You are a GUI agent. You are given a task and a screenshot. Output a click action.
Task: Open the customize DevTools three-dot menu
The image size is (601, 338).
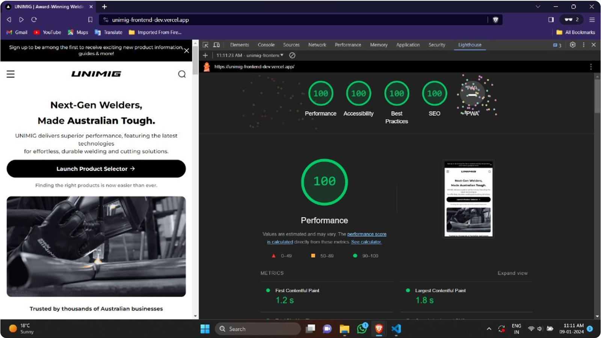pos(583,45)
